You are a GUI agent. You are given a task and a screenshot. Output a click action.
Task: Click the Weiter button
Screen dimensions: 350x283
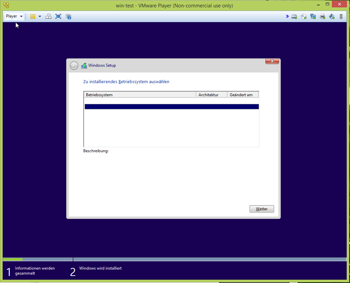pos(262,209)
